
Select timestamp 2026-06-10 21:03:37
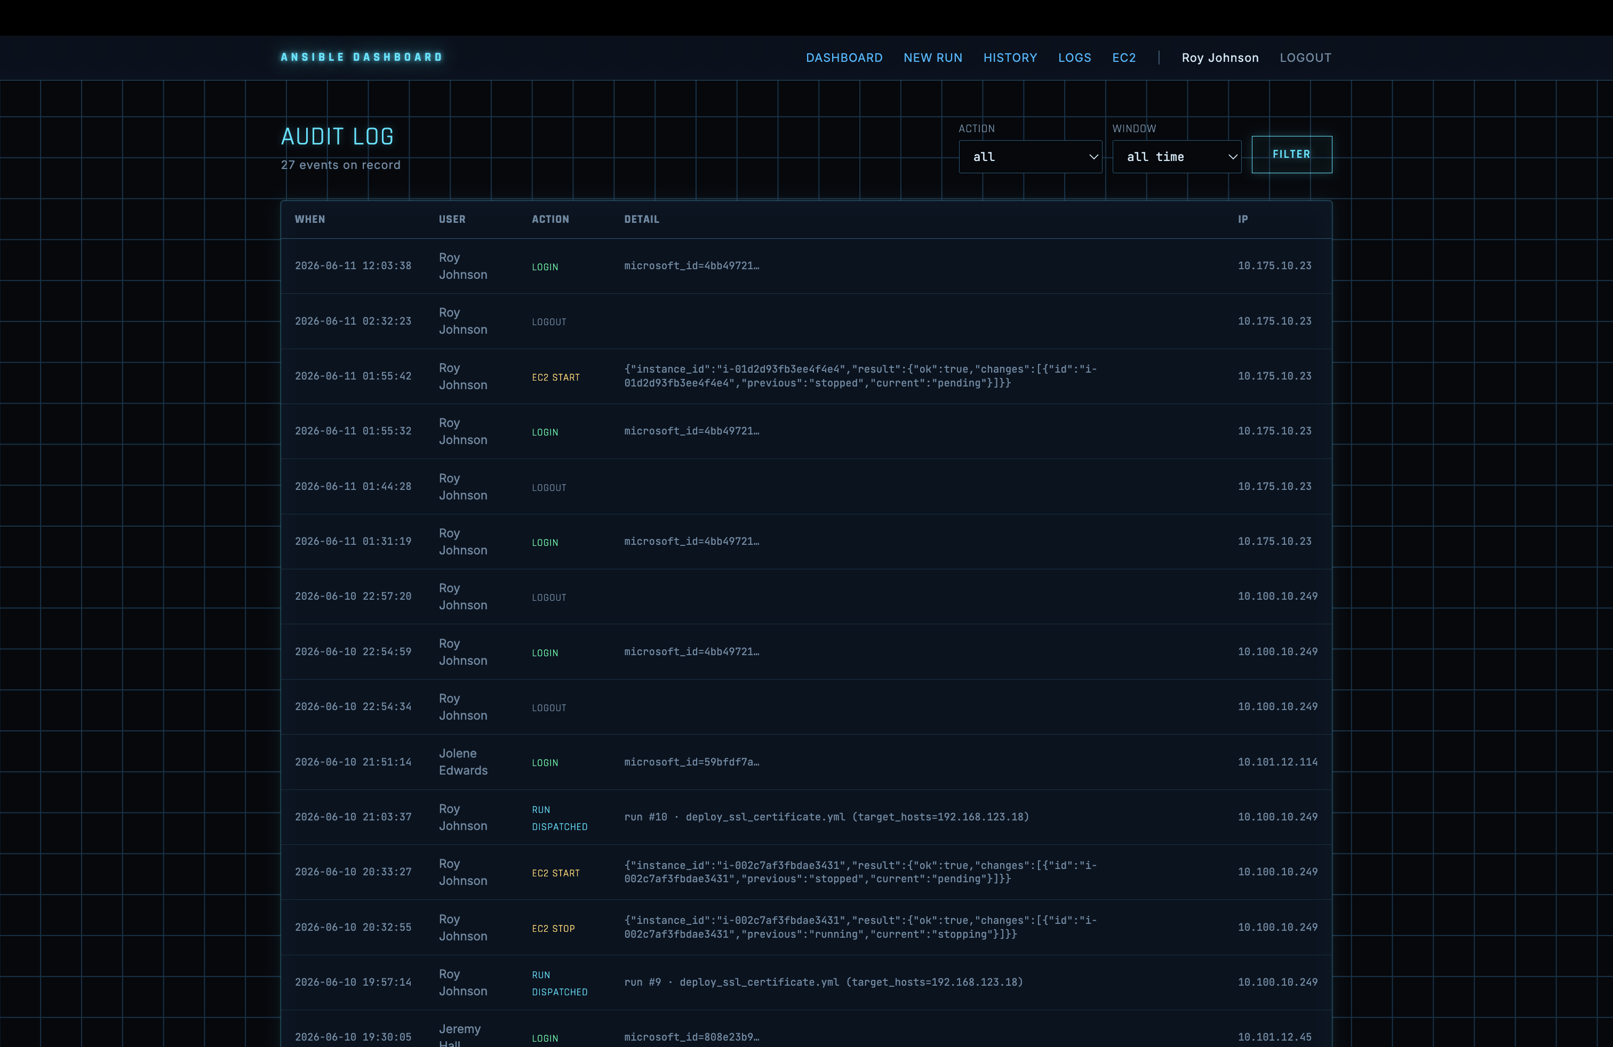pos(353,817)
